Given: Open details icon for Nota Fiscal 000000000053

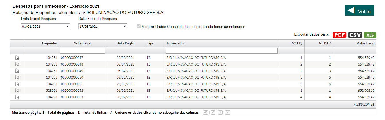Looking at the screenshot, I should [x=17, y=97].
